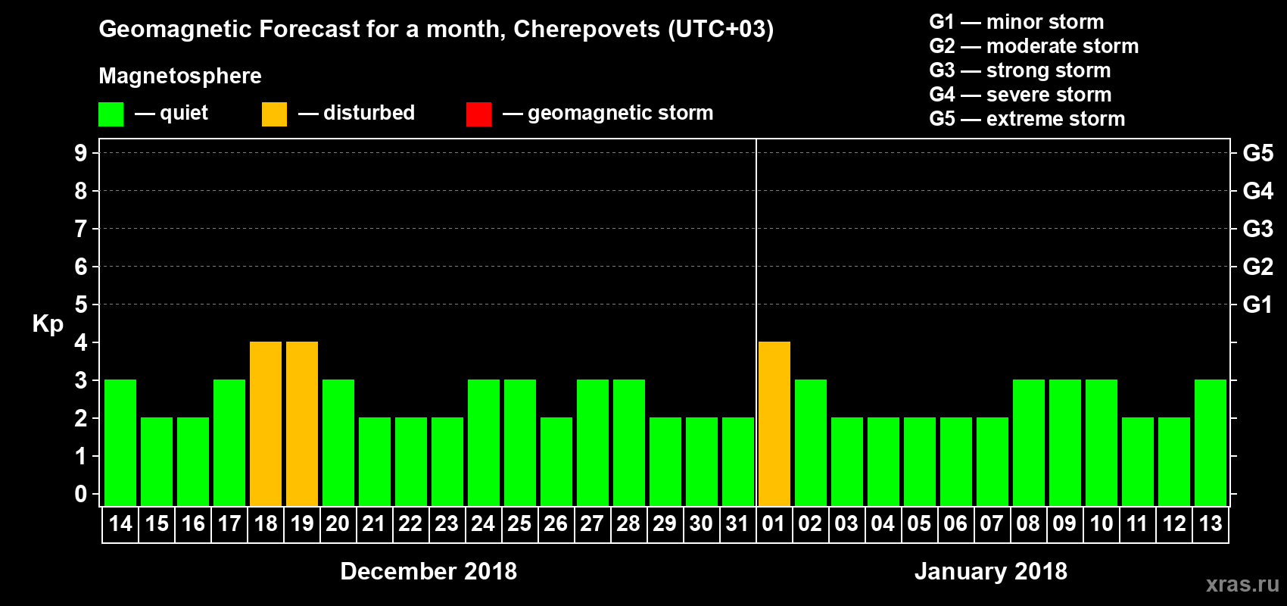This screenshot has height=606, width=1287.
Task: Click the red geomagnetic storm legend swatch
Action: pyautogui.click(x=478, y=114)
